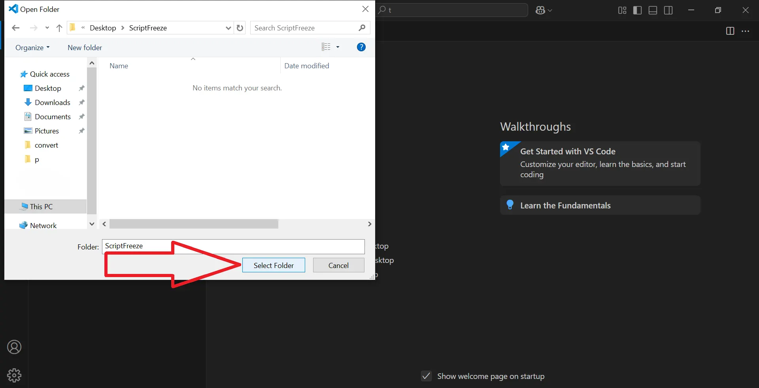The height and width of the screenshot is (388, 759).
Task: Toggle VS Code bottom panel
Action: 653,10
